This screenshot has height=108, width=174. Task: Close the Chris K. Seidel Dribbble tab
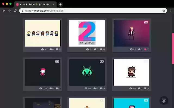(54, 4)
